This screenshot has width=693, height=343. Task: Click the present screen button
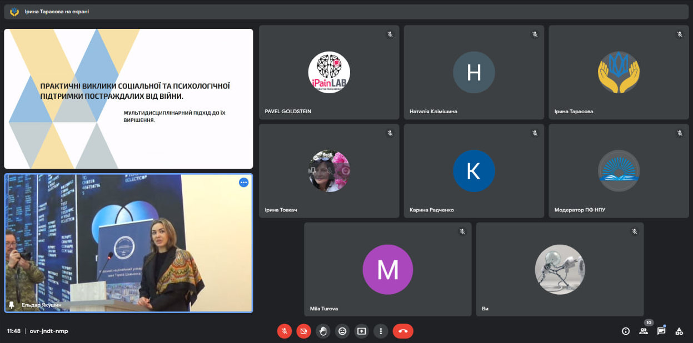click(362, 331)
